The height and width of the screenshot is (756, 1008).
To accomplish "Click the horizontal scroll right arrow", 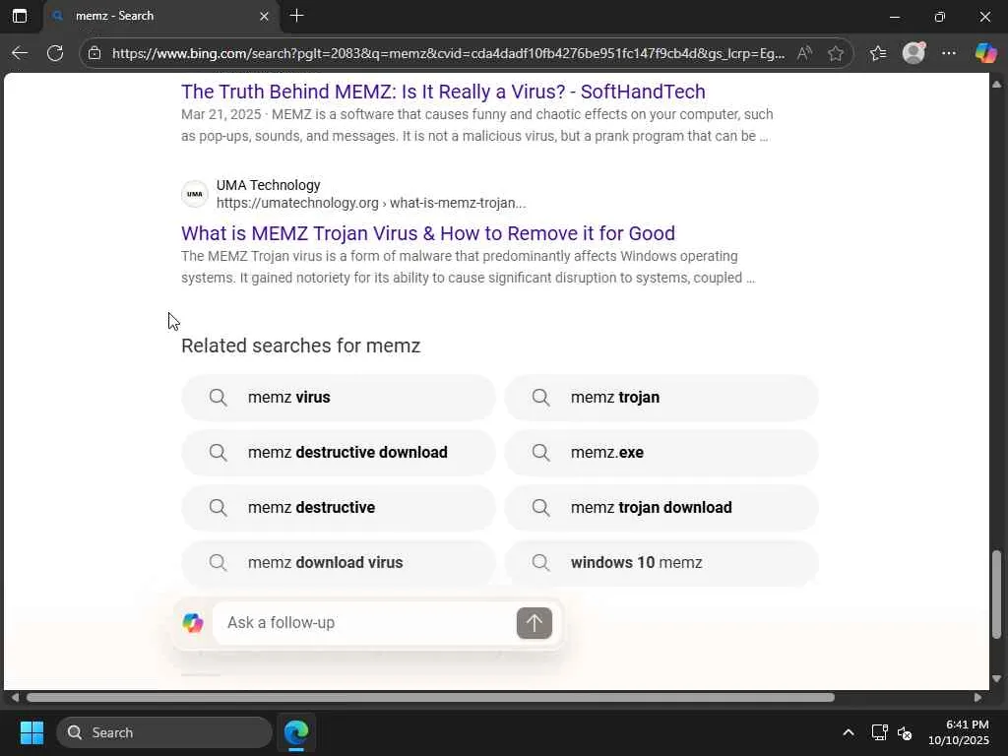I will pos(977,698).
